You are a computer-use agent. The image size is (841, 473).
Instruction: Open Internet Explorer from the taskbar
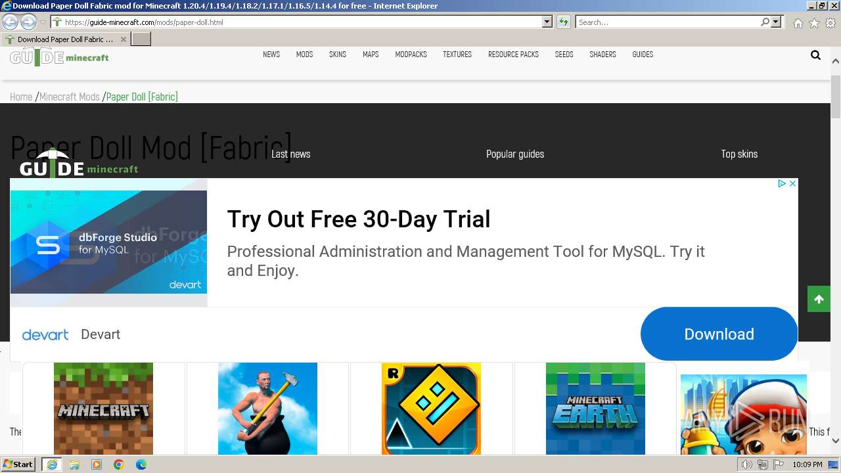click(51, 464)
